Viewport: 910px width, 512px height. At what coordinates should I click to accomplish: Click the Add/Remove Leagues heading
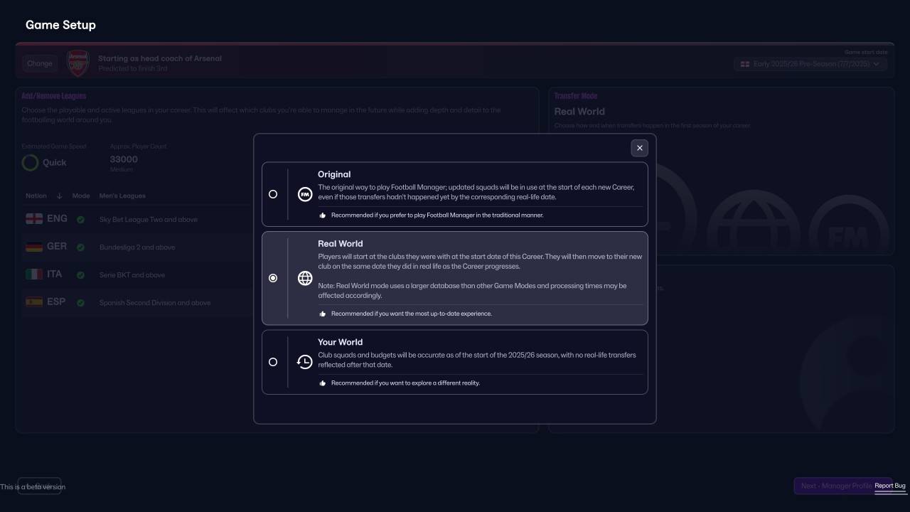(x=53, y=96)
